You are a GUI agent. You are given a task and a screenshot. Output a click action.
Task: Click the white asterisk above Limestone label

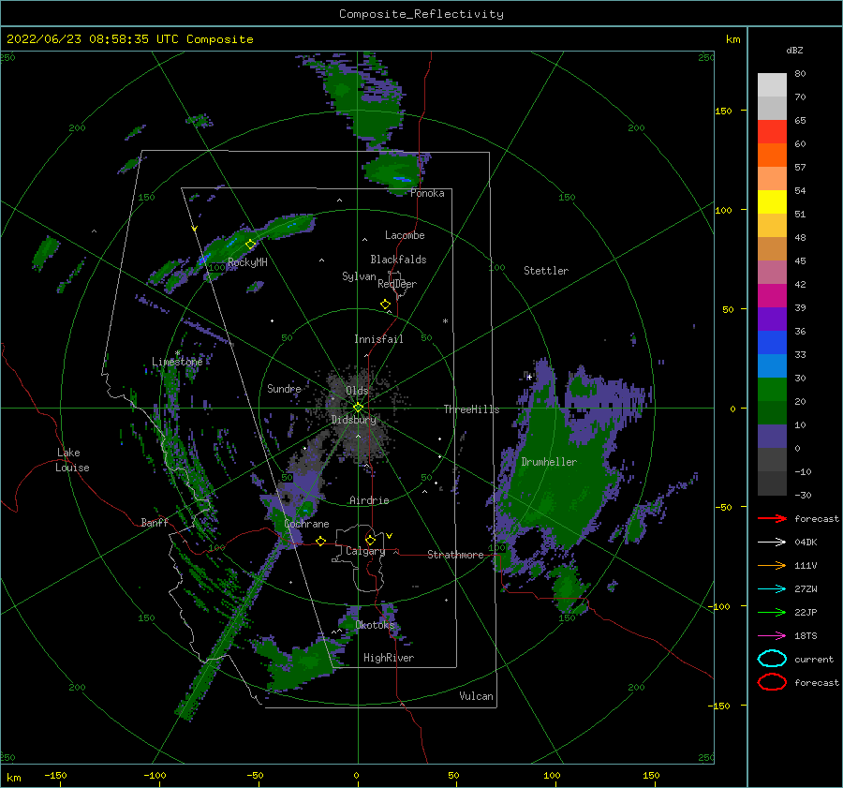tap(177, 353)
